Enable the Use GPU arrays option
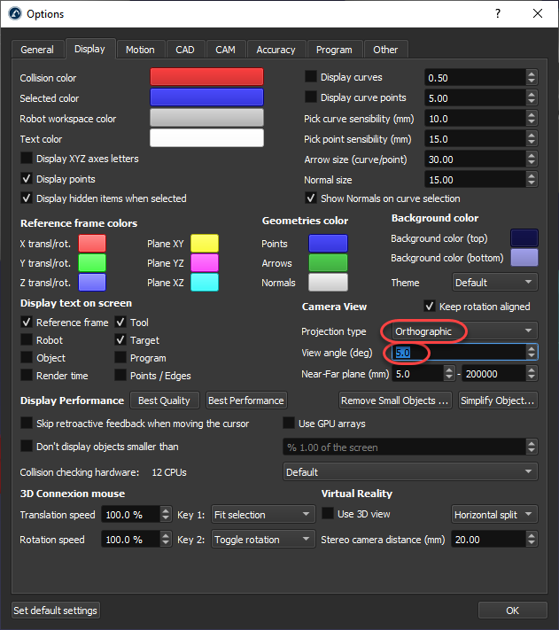 [289, 424]
